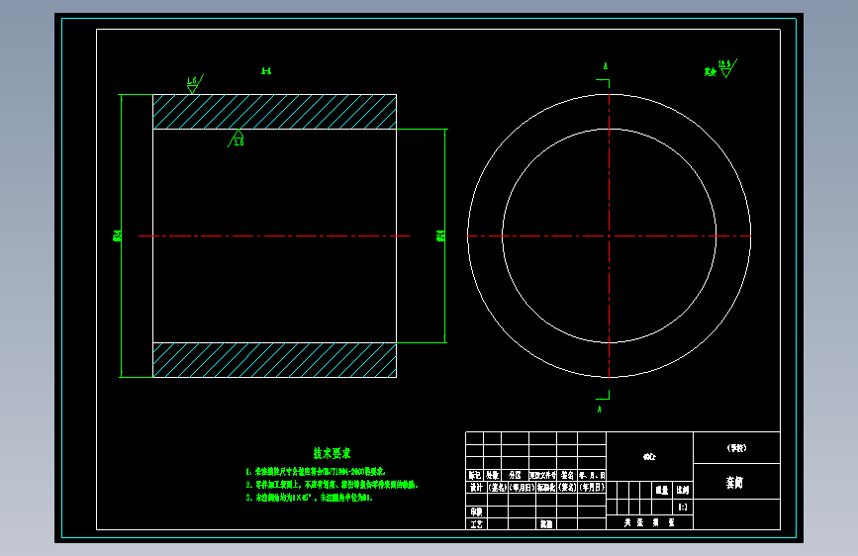Select the first technical requirement note line
The image size is (858, 556).
point(316,471)
